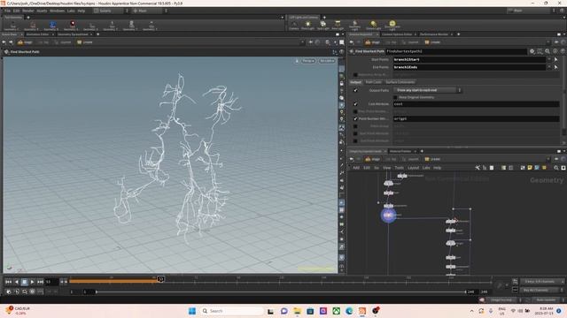The image size is (567, 318).
Task: Click Windows taskbar Search box
Action: (x=231, y=311)
